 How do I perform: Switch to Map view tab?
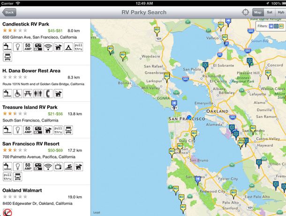pyautogui.click(x=258, y=12)
